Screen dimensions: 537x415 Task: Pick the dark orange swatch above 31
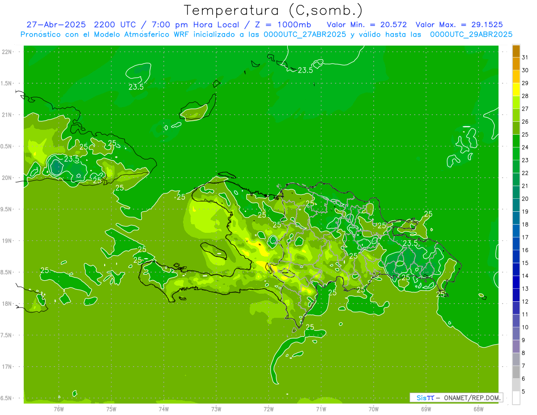(x=516, y=51)
